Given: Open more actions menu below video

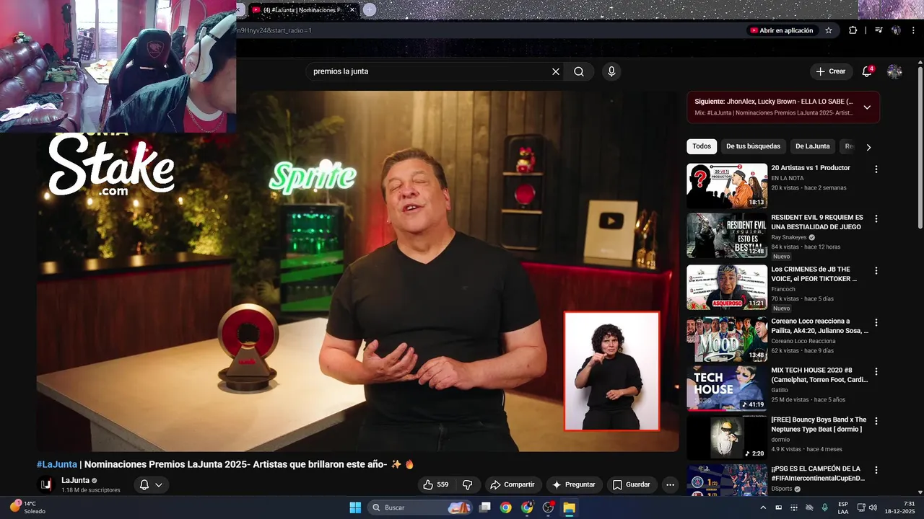Looking at the screenshot, I should 670,484.
